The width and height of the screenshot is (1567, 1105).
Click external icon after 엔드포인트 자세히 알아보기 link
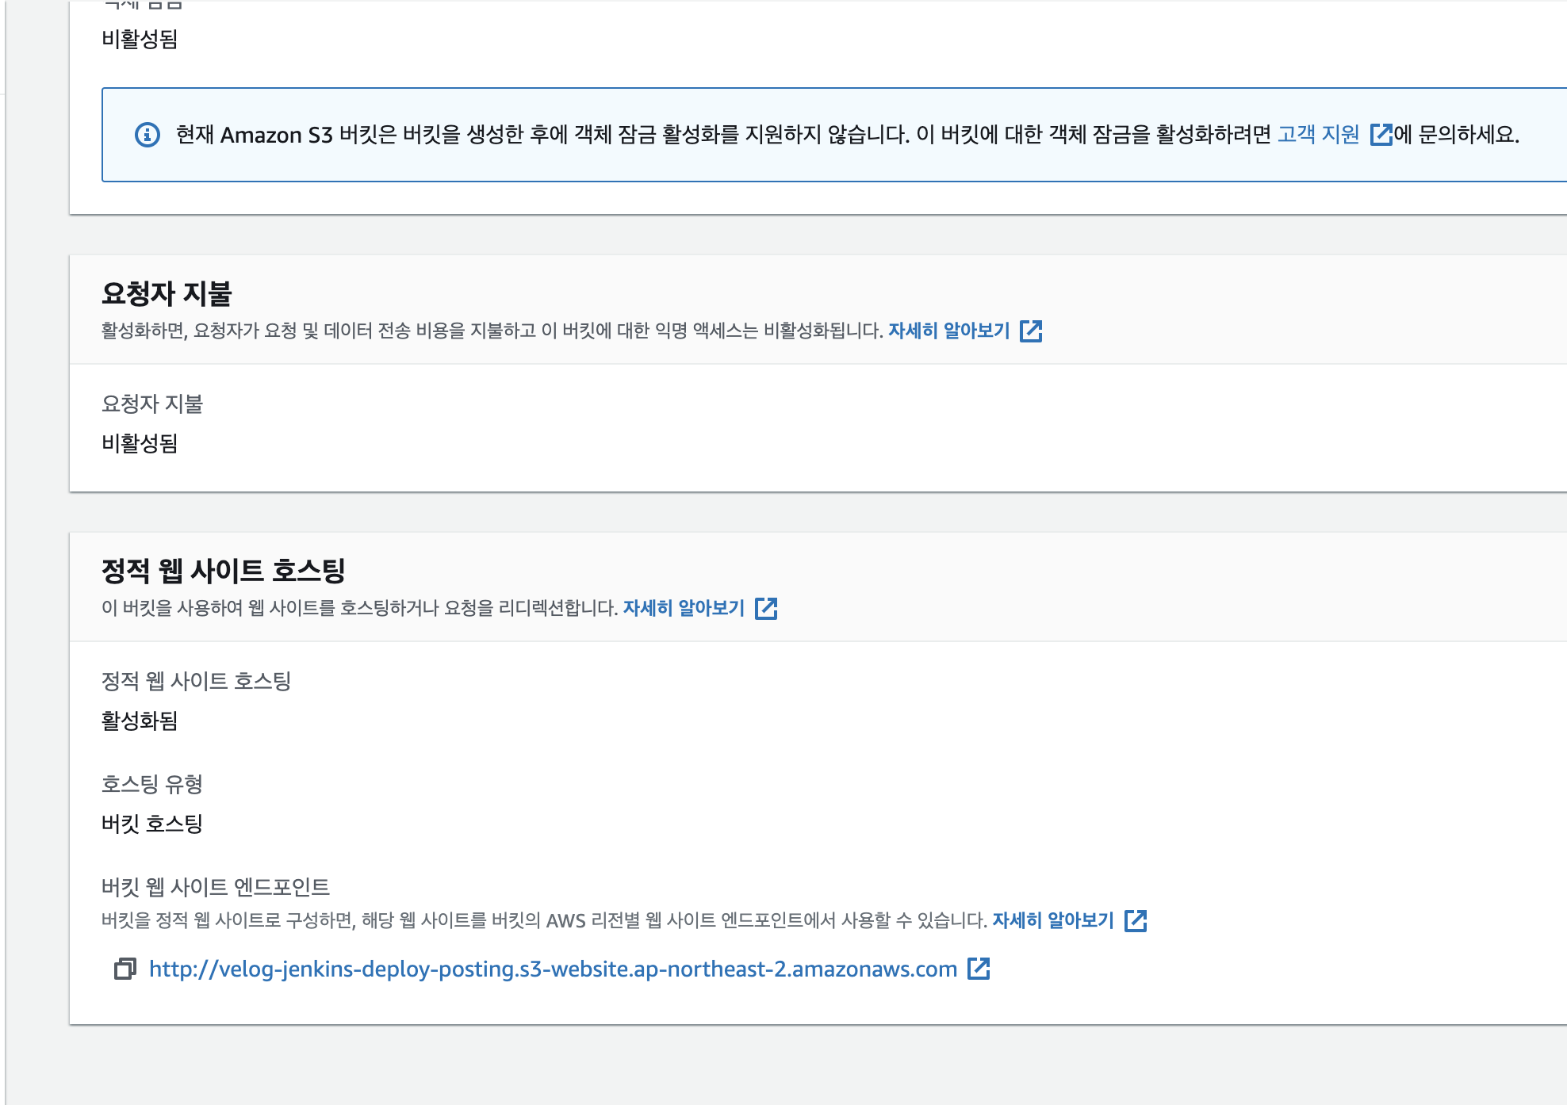1136,920
